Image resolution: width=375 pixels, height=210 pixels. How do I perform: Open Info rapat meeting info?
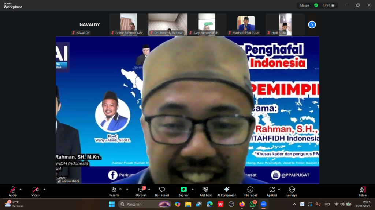point(250,191)
